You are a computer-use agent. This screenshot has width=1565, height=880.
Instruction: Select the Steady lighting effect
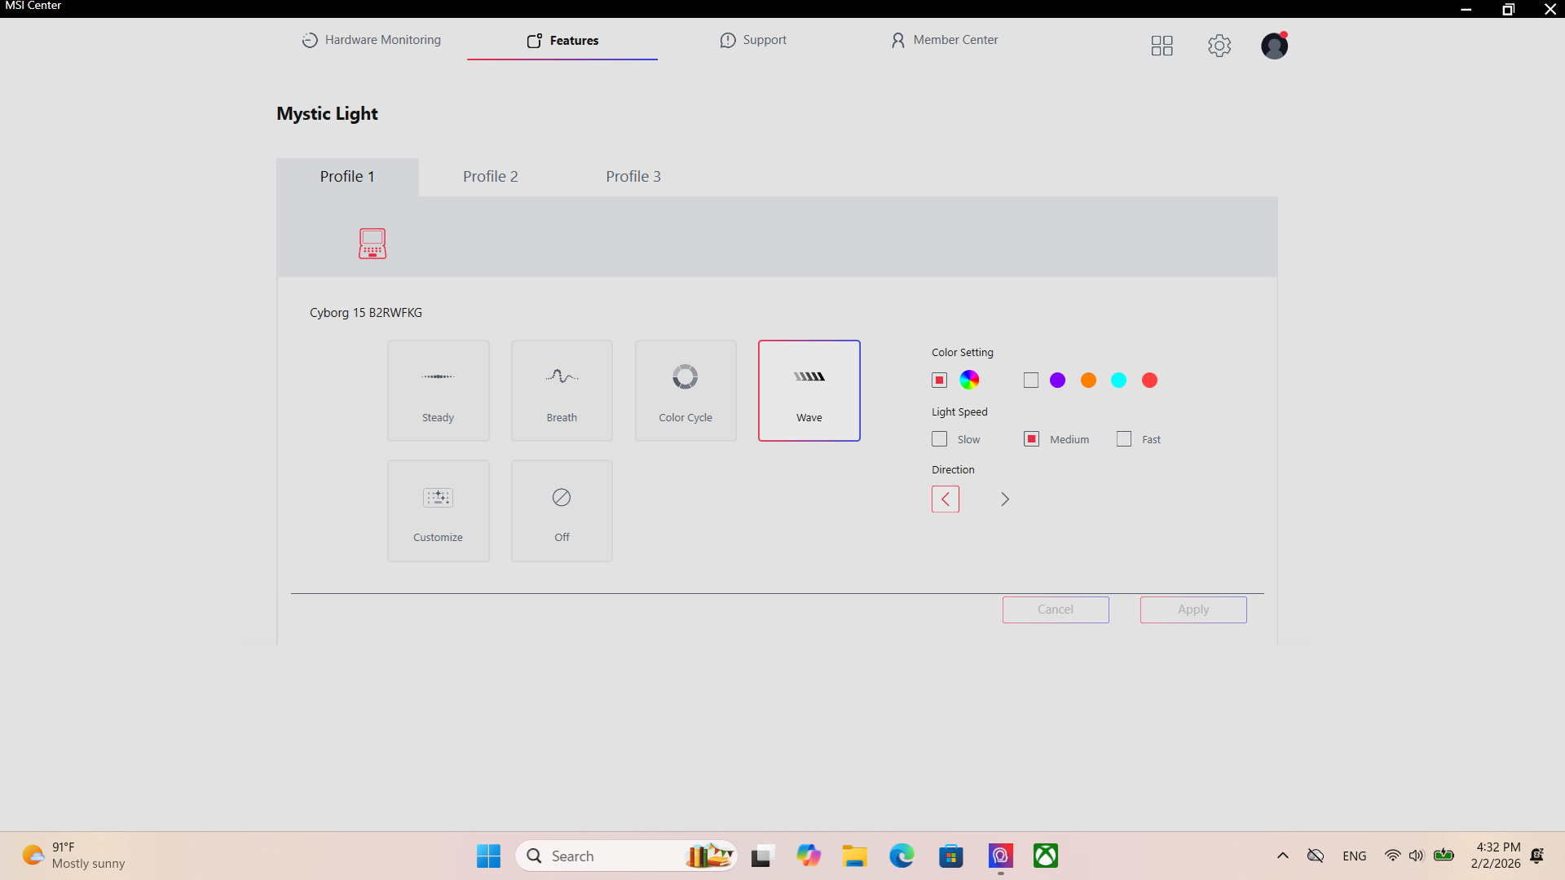tap(438, 390)
